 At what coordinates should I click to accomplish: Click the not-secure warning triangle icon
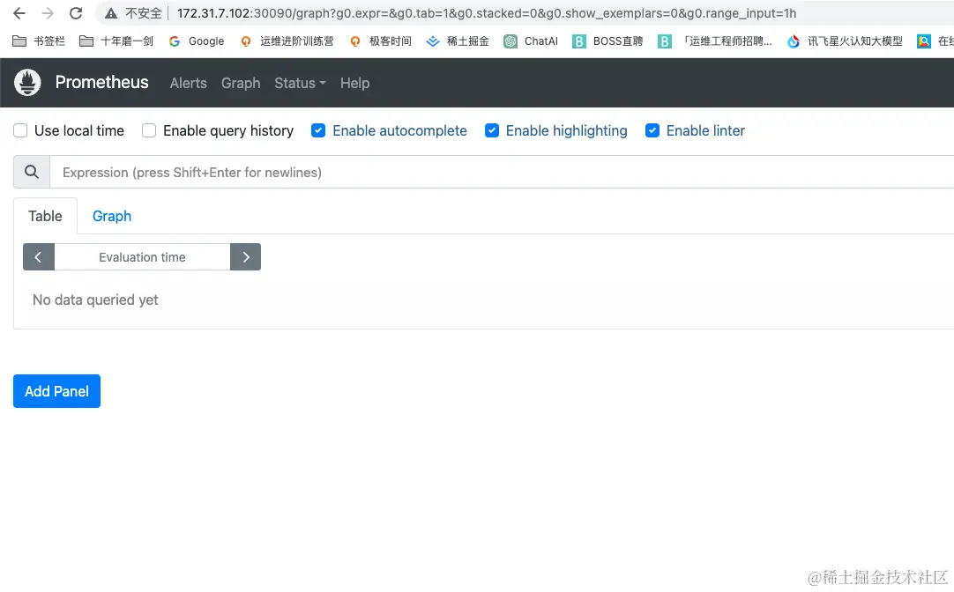(111, 13)
